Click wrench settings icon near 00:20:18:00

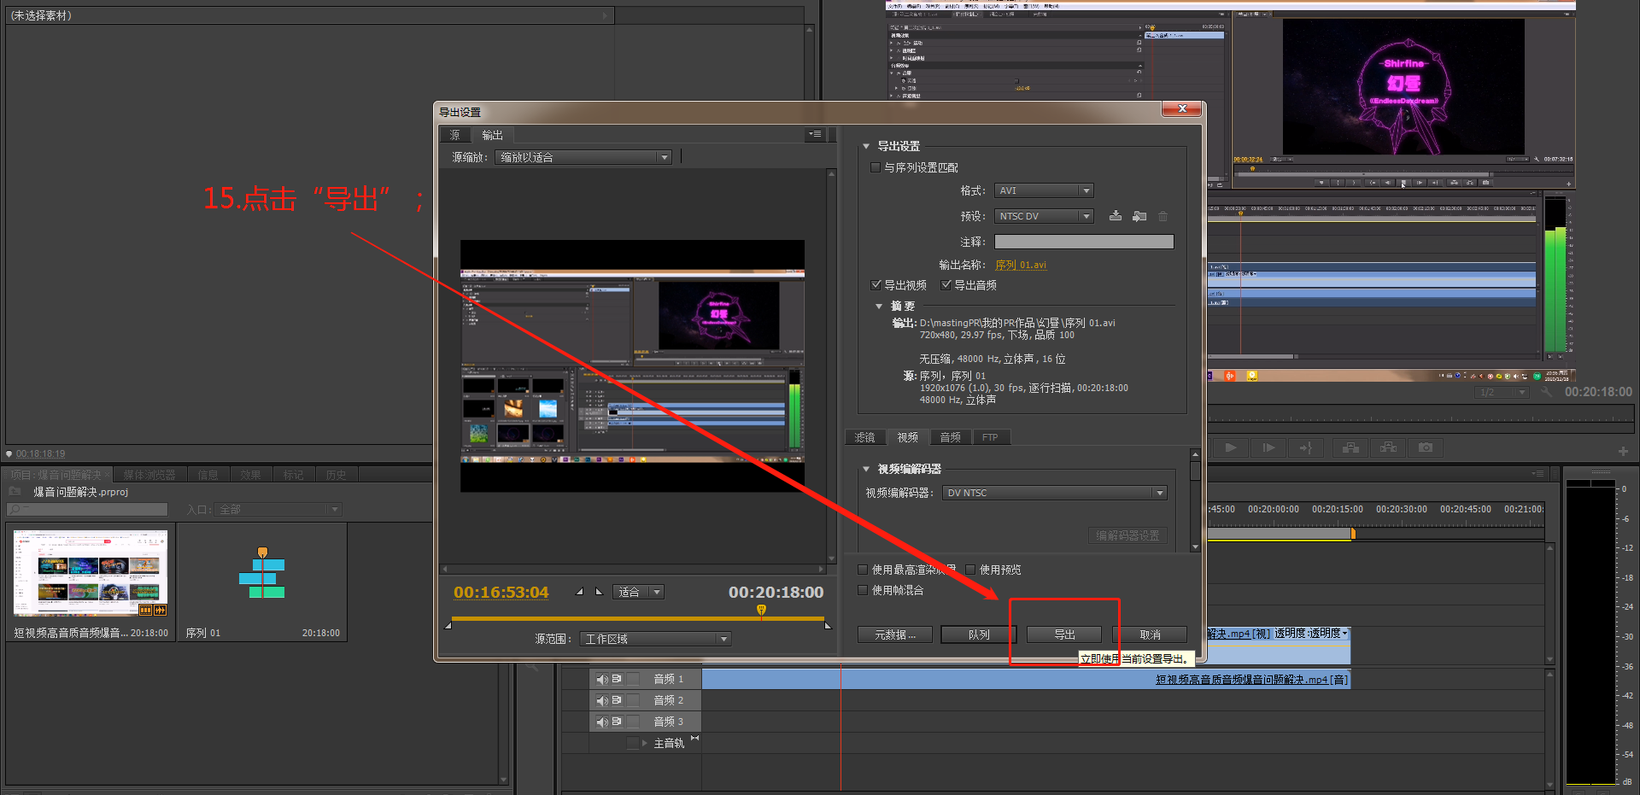(x=1546, y=392)
